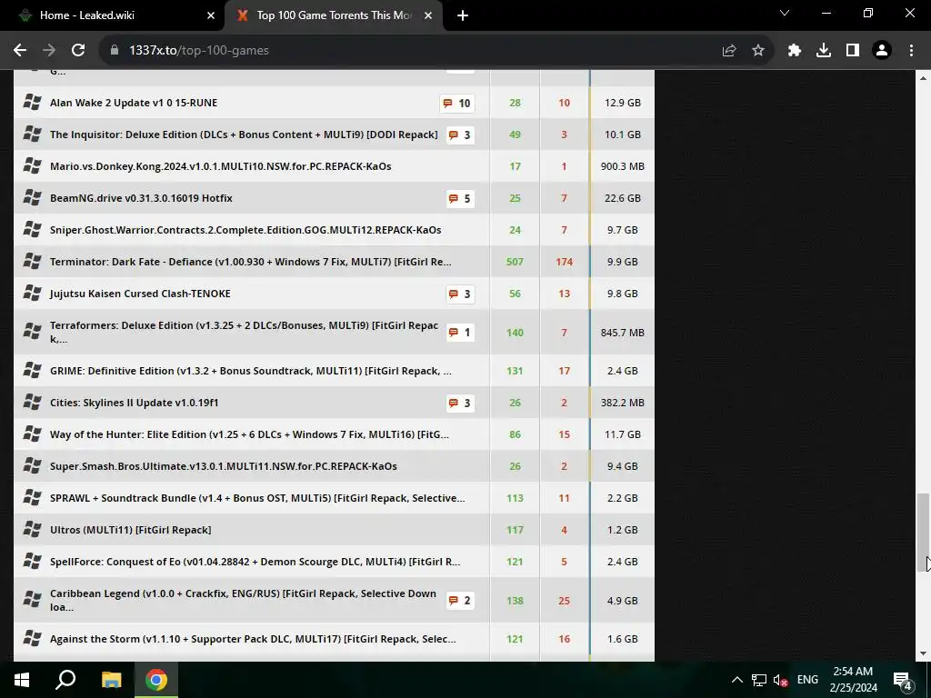
Task: Open muted volume icon in tray
Action: coord(780,680)
